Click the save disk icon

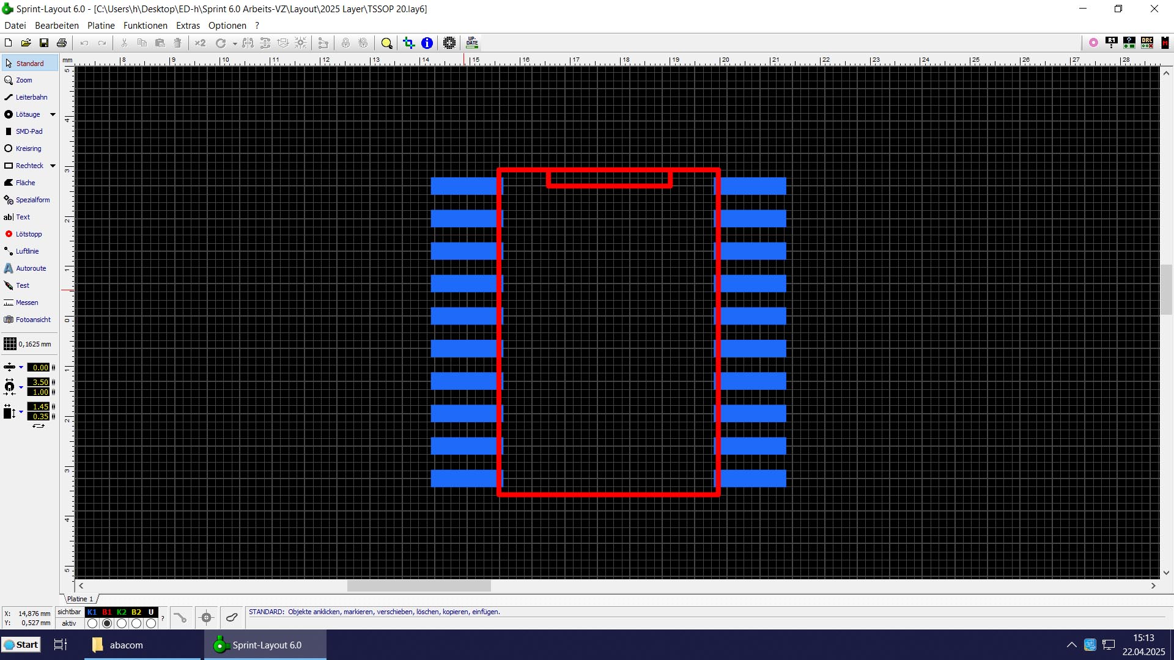[x=44, y=43]
